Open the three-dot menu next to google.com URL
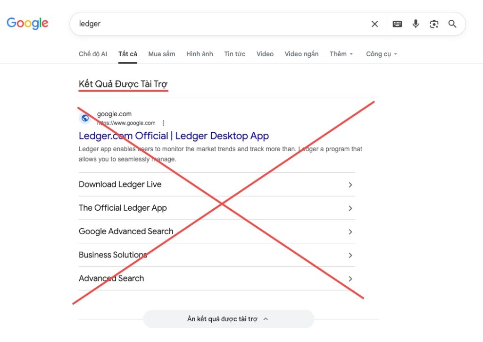 pos(163,123)
